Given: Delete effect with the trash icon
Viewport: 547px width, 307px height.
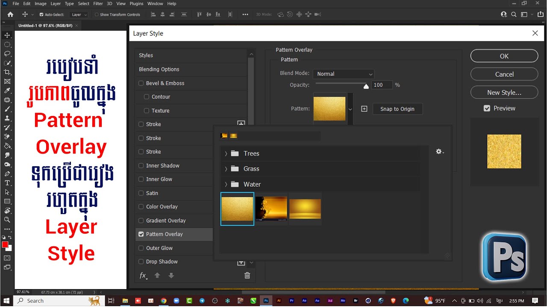Looking at the screenshot, I should pos(247,275).
